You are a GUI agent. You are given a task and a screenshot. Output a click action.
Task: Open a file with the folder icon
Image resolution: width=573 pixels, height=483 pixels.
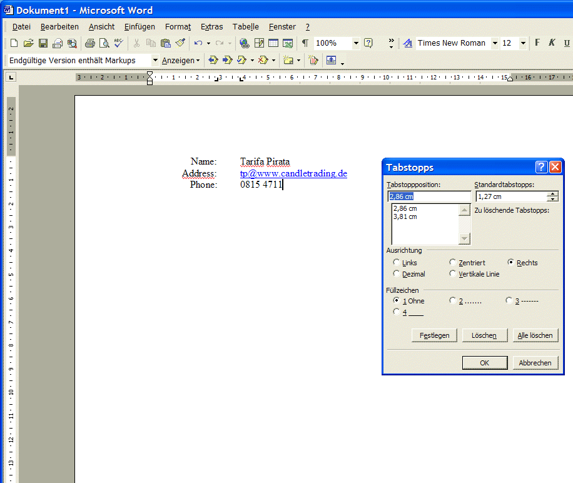[28, 43]
